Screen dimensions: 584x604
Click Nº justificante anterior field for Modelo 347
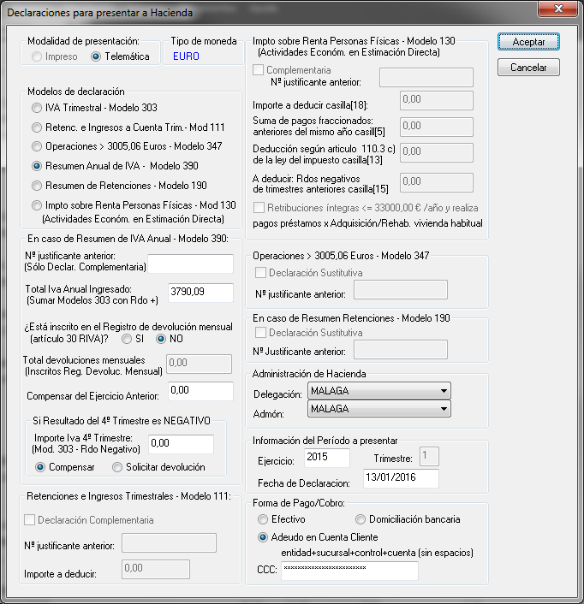[x=401, y=290]
